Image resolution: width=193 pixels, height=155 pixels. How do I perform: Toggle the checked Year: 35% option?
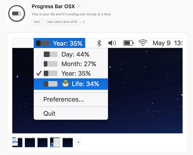(x=71, y=73)
